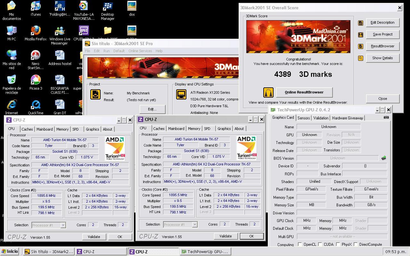Check the DirectCompute box in GPU-Z
Image resolution: width=410 pixels, height=256 pixels.
[x=356, y=244]
